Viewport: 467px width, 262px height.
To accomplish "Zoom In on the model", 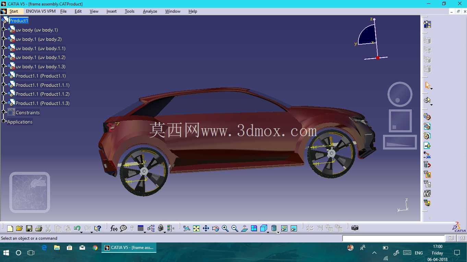I will (225, 228).
